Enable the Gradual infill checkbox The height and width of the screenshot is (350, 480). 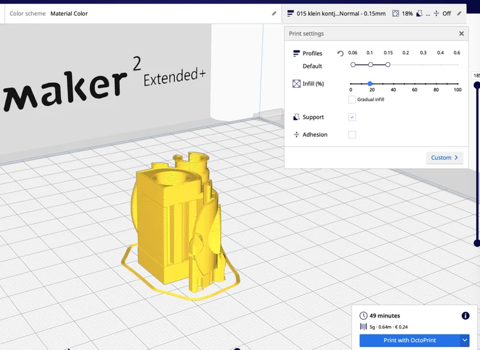tap(352, 100)
